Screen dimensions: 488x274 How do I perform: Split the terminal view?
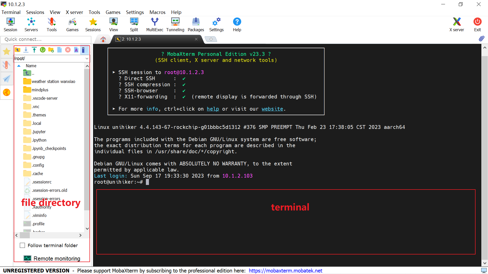pos(134,24)
